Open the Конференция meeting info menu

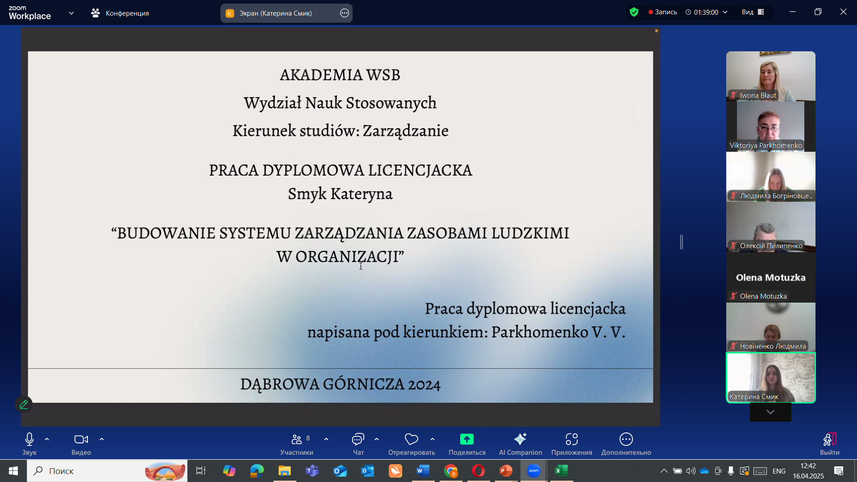coord(120,13)
